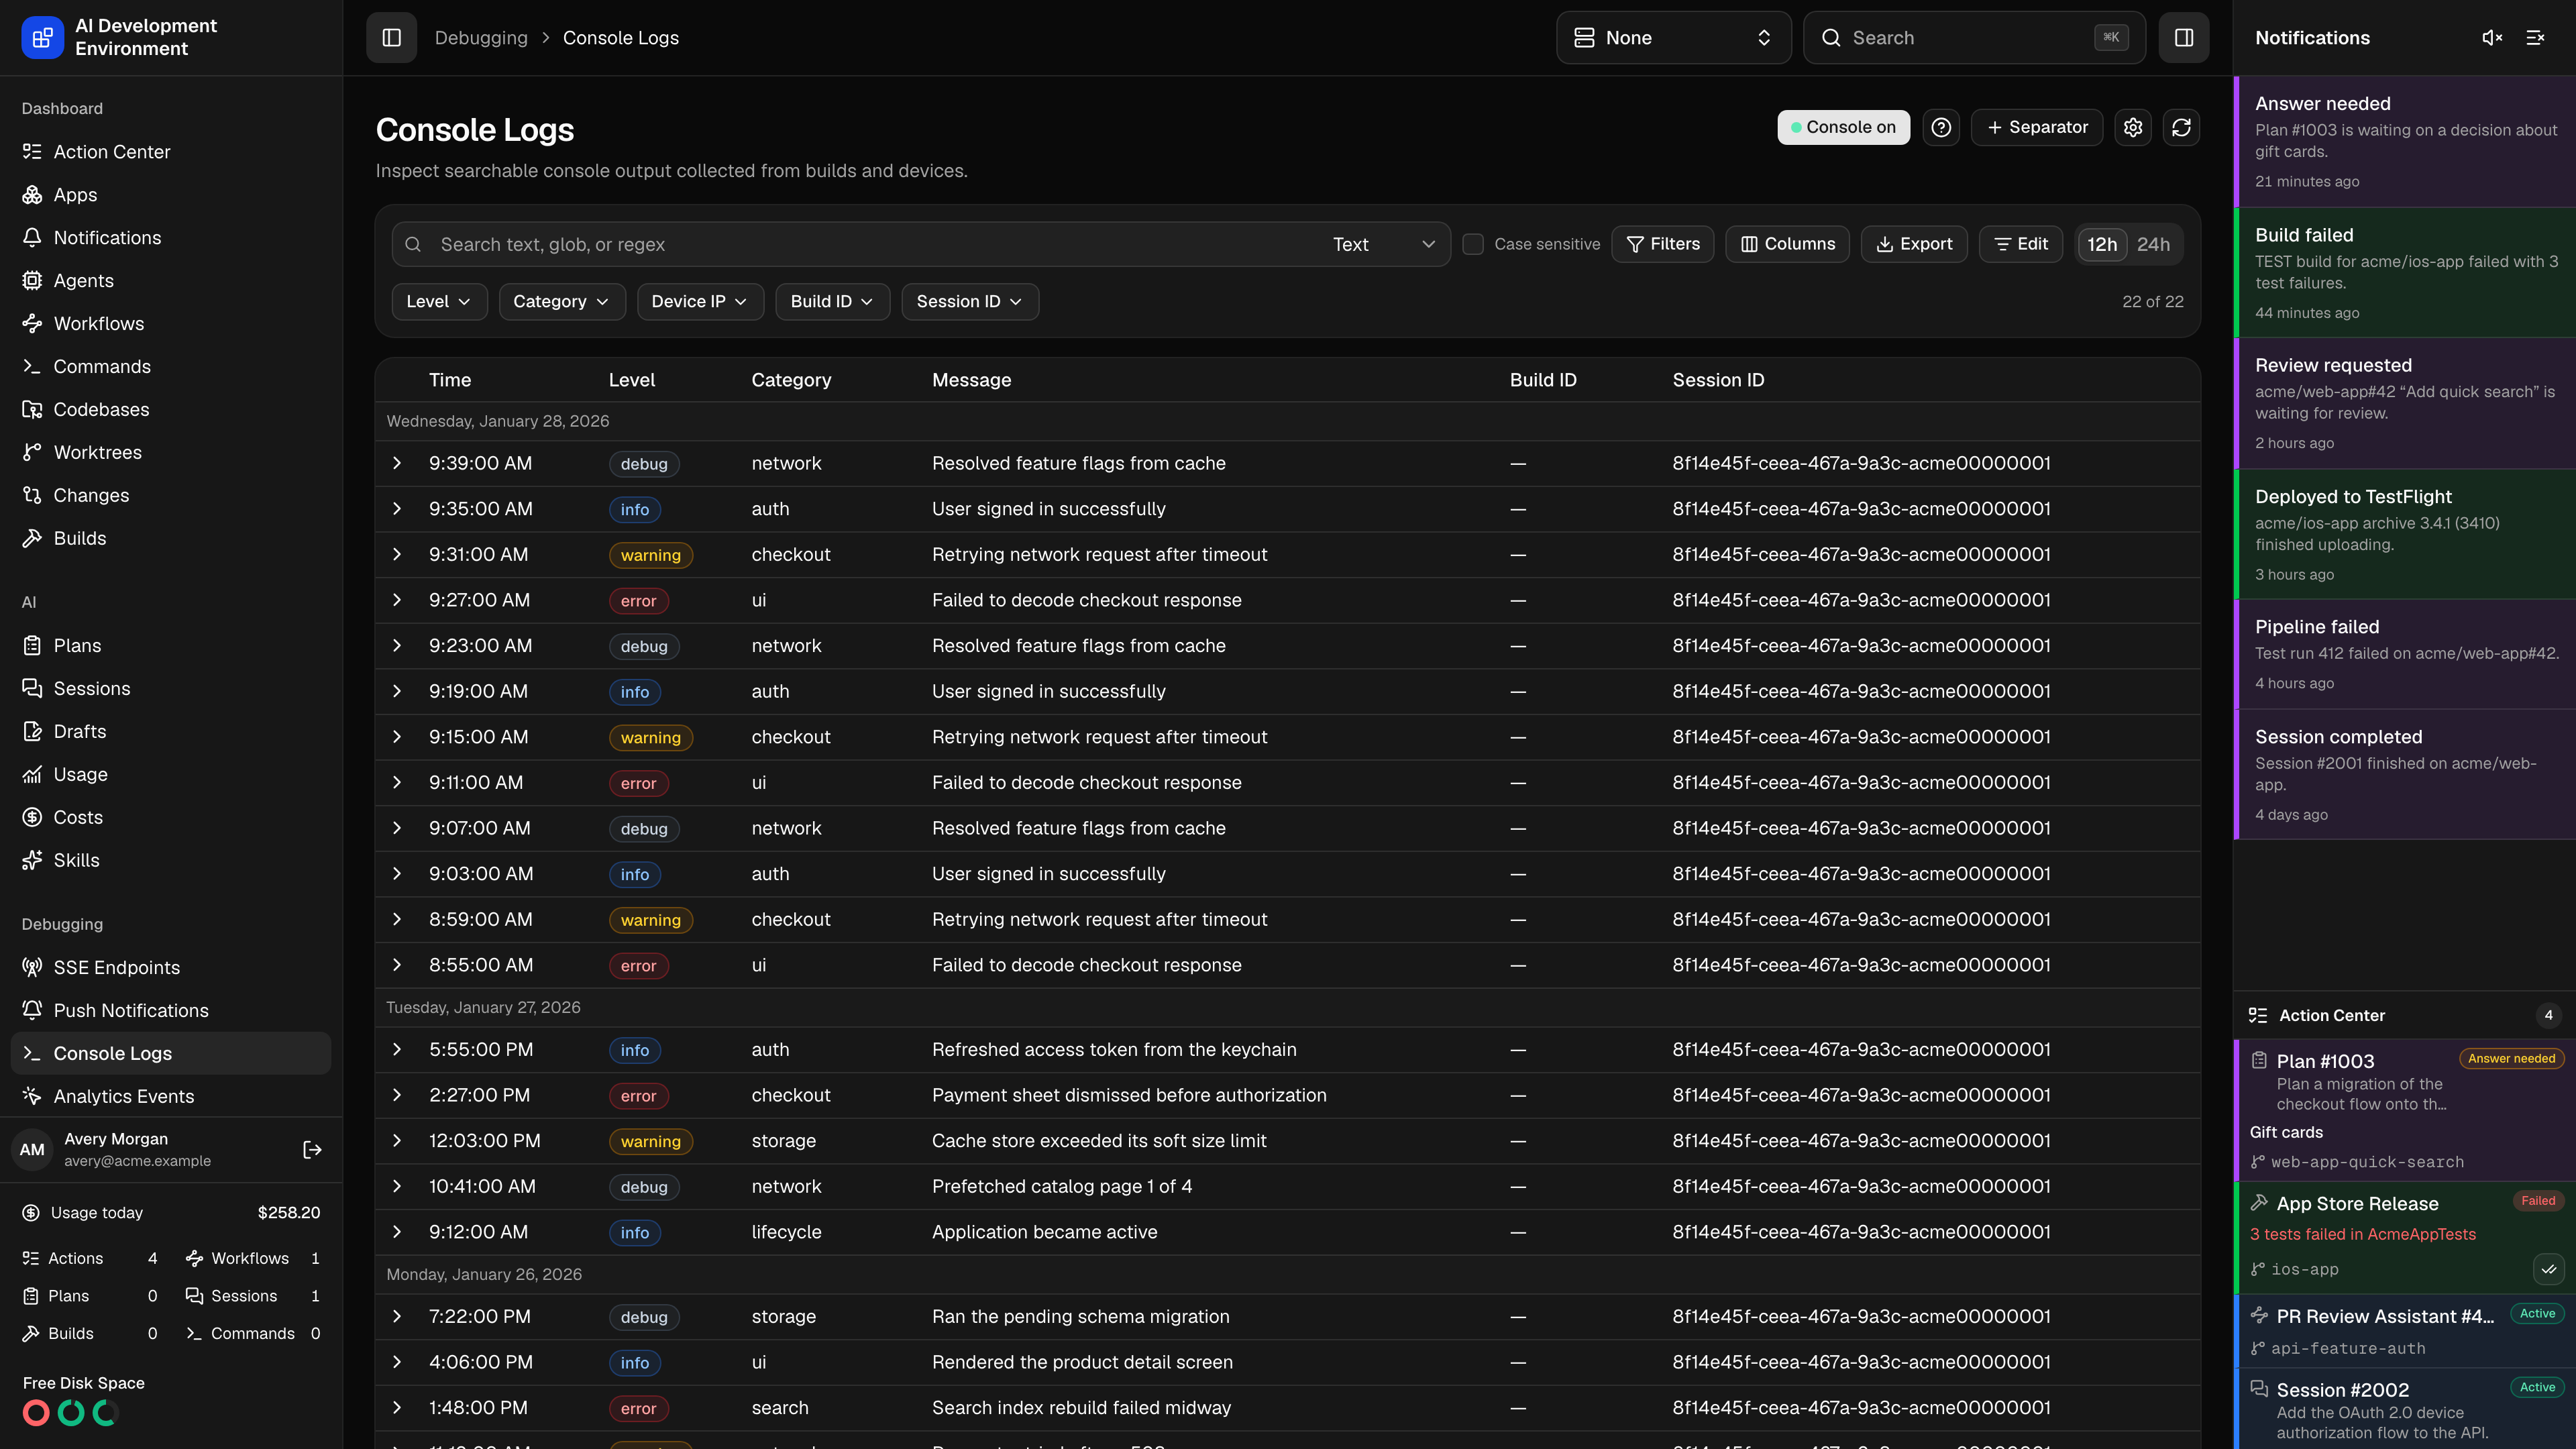Open Skills in the sidebar
This screenshot has width=2576, height=1449.
coord(171,860)
